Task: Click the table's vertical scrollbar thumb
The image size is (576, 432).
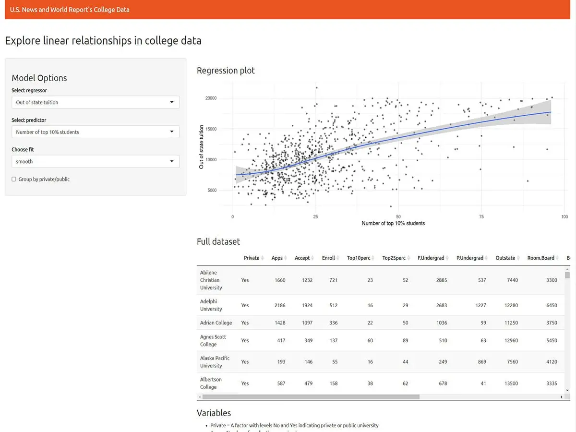Action: [x=567, y=275]
